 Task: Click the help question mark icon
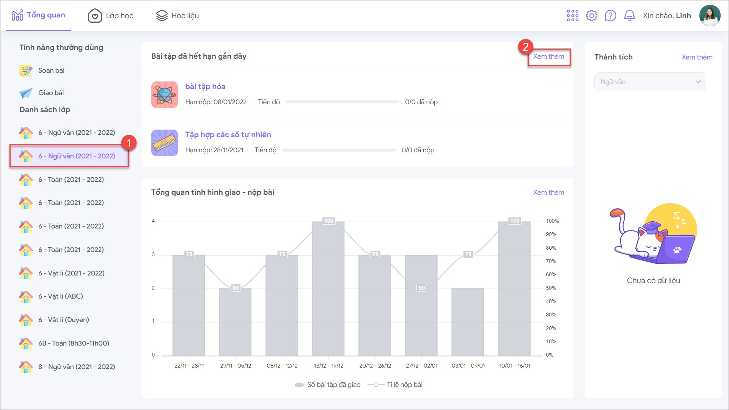[610, 16]
